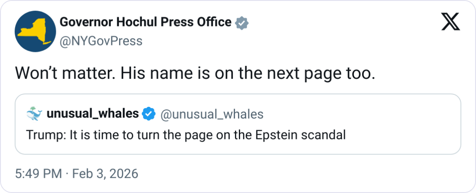Open the Governor Hochul Press Office profile name
476x193 pixels.
pyautogui.click(x=145, y=23)
